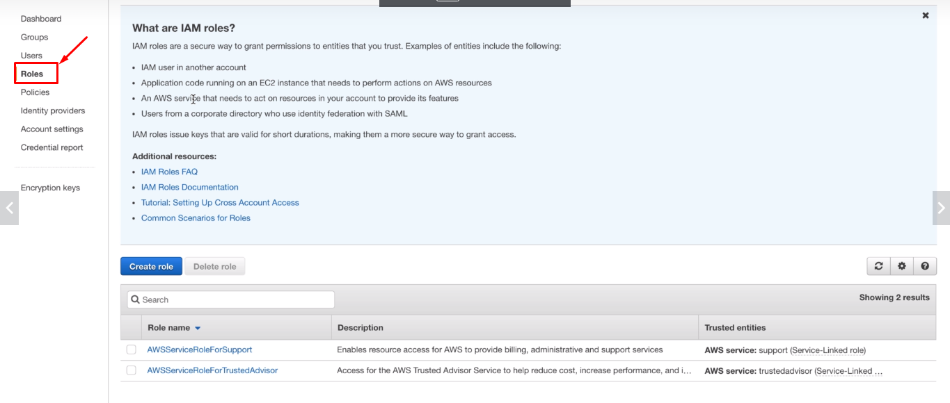Refresh the roles list
Image resolution: width=950 pixels, height=403 pixels.
[878, 266]
